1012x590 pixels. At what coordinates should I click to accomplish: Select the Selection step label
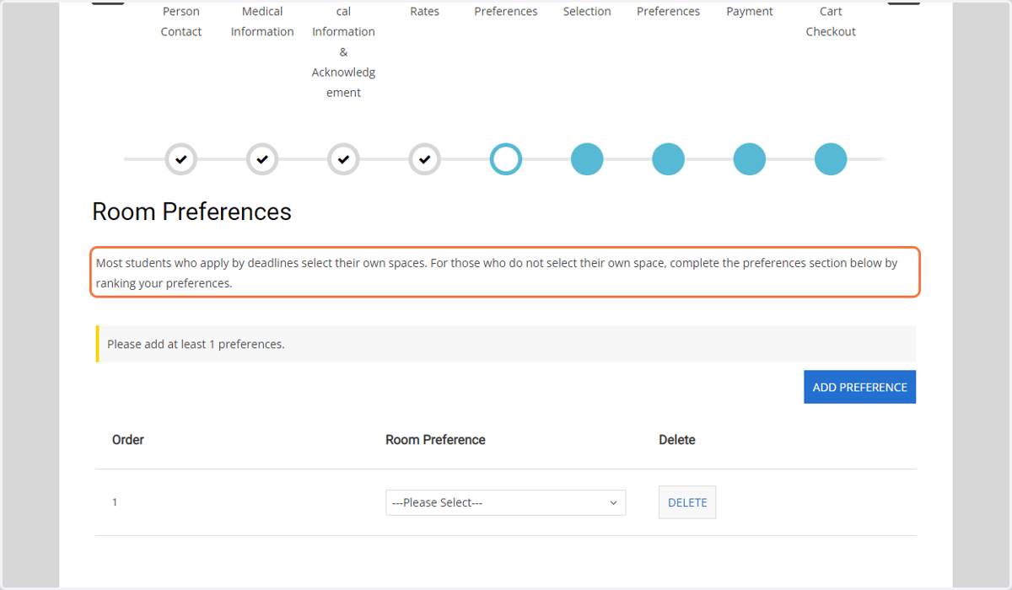pyautogui.click(x=587, y=12)
